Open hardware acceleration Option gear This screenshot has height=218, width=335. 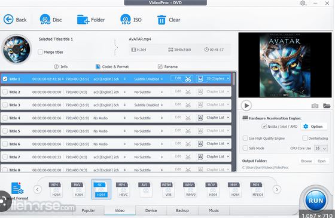(314, 127)
